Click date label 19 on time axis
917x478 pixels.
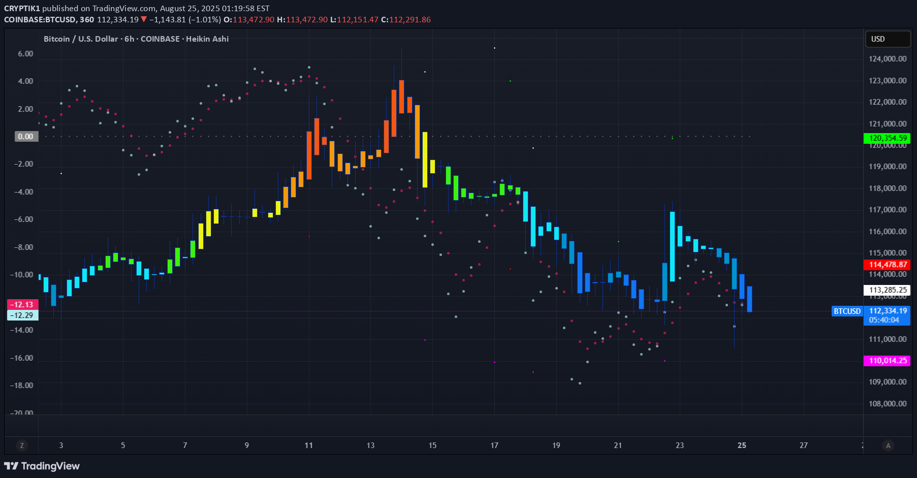click(x=556, y=445)
